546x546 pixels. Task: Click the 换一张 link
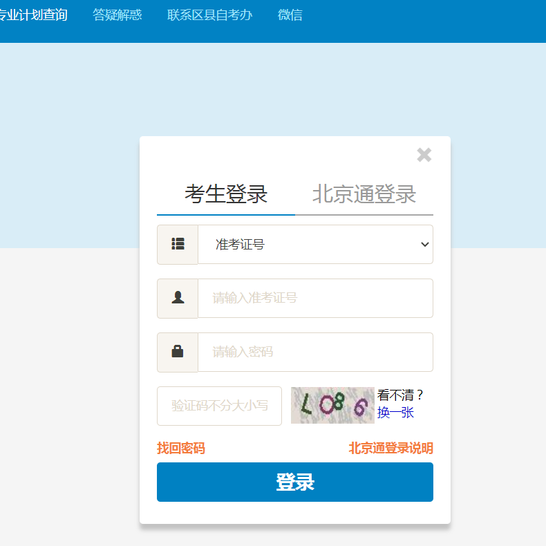395,413
